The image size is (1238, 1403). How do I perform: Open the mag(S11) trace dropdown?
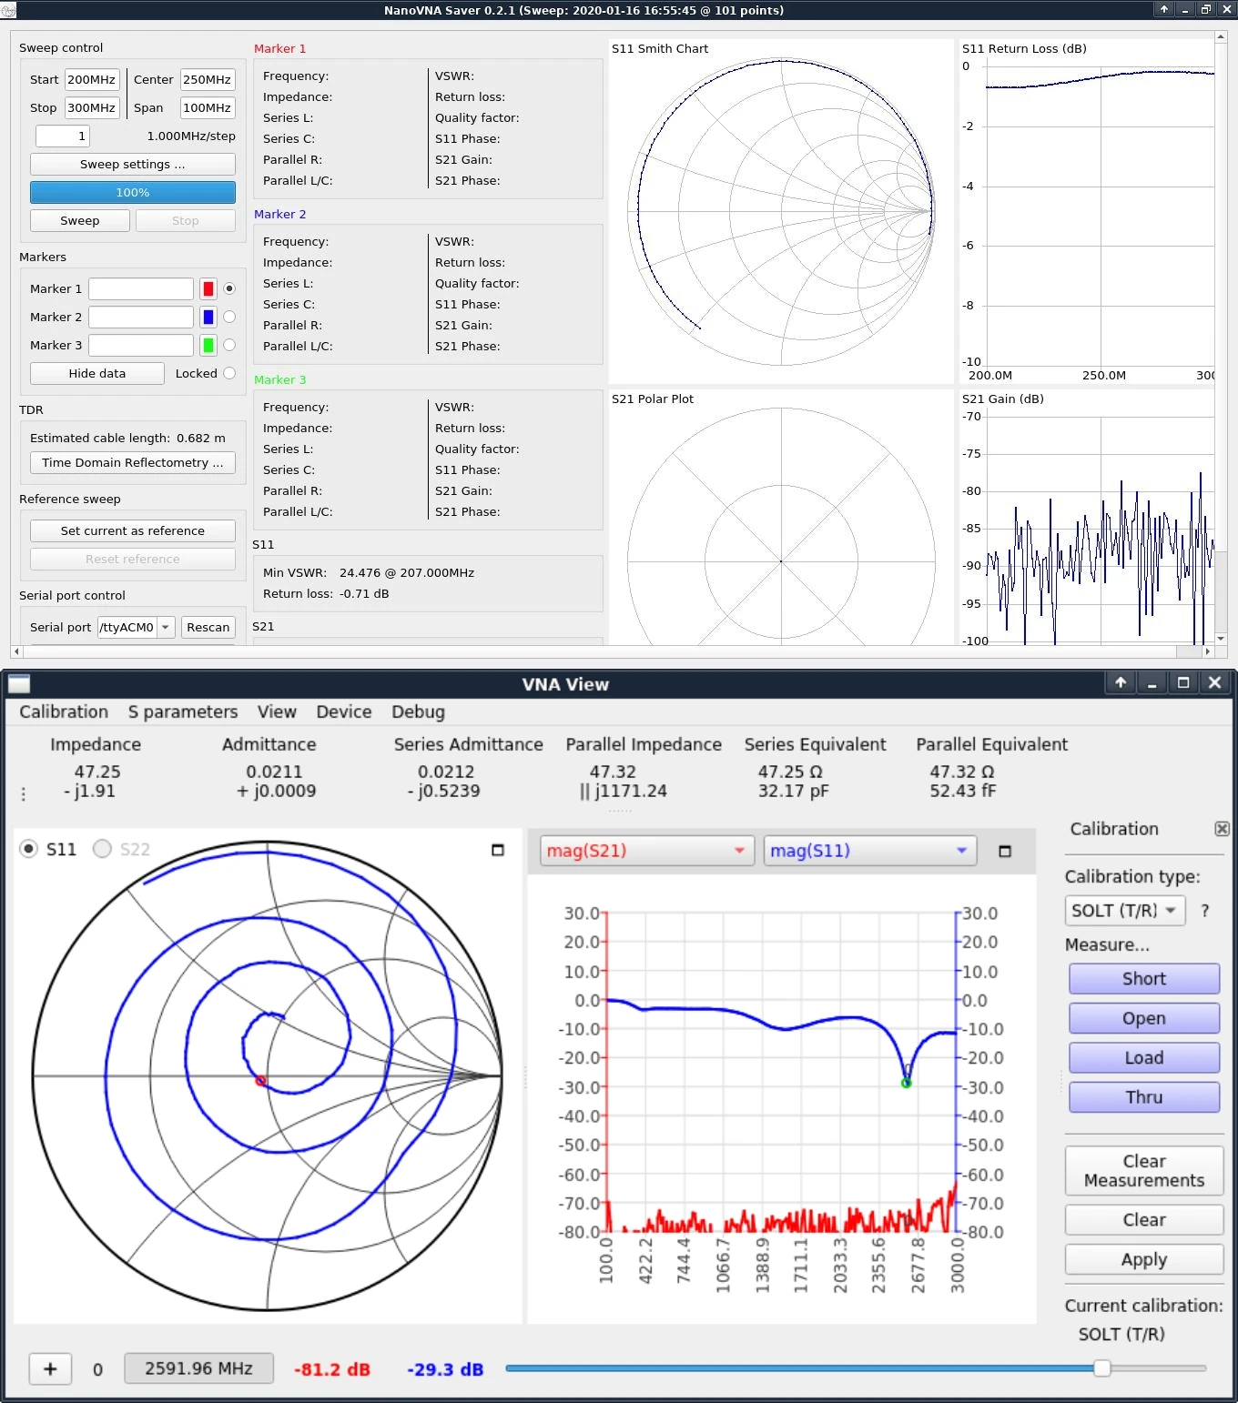(x=869, y=851)
